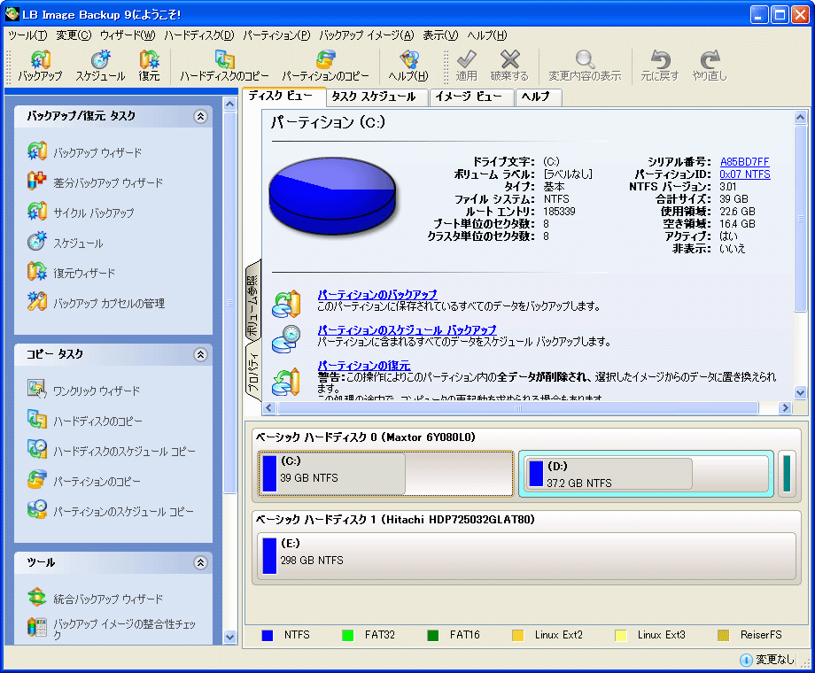Open ハードディスクのスケジュール コピー

[x=112, y=451]
